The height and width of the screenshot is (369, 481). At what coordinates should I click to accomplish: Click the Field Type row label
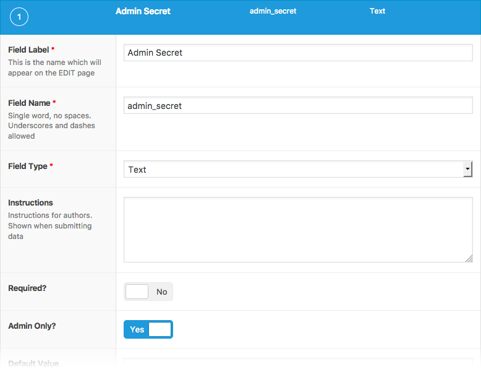[28, 166]
